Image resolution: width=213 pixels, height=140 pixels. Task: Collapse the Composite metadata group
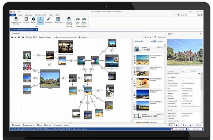click(169, 78)
